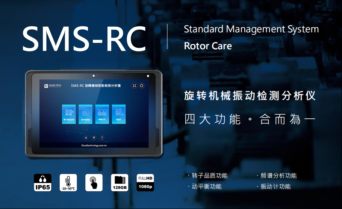The height and width of the screenshot is (209, 342).
Task: Click the power button icon on tablet screen
Action: point(142,86)
